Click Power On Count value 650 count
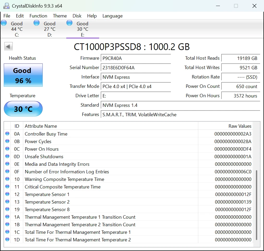 [241, 87]
